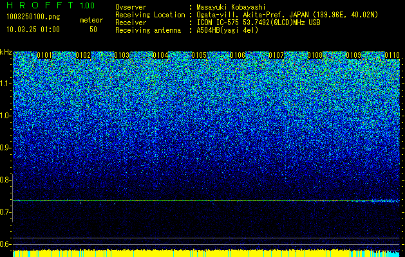The image size is (405, 257).
Task: Click the 0109 time marker
Action: 353,55
